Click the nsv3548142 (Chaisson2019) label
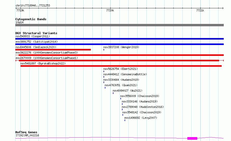 pyautogui.click(x=142, y=112)
